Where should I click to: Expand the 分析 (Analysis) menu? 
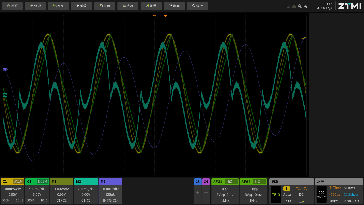point(197,6)
